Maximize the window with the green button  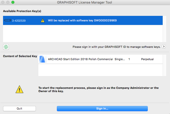(x=13, y=3)
